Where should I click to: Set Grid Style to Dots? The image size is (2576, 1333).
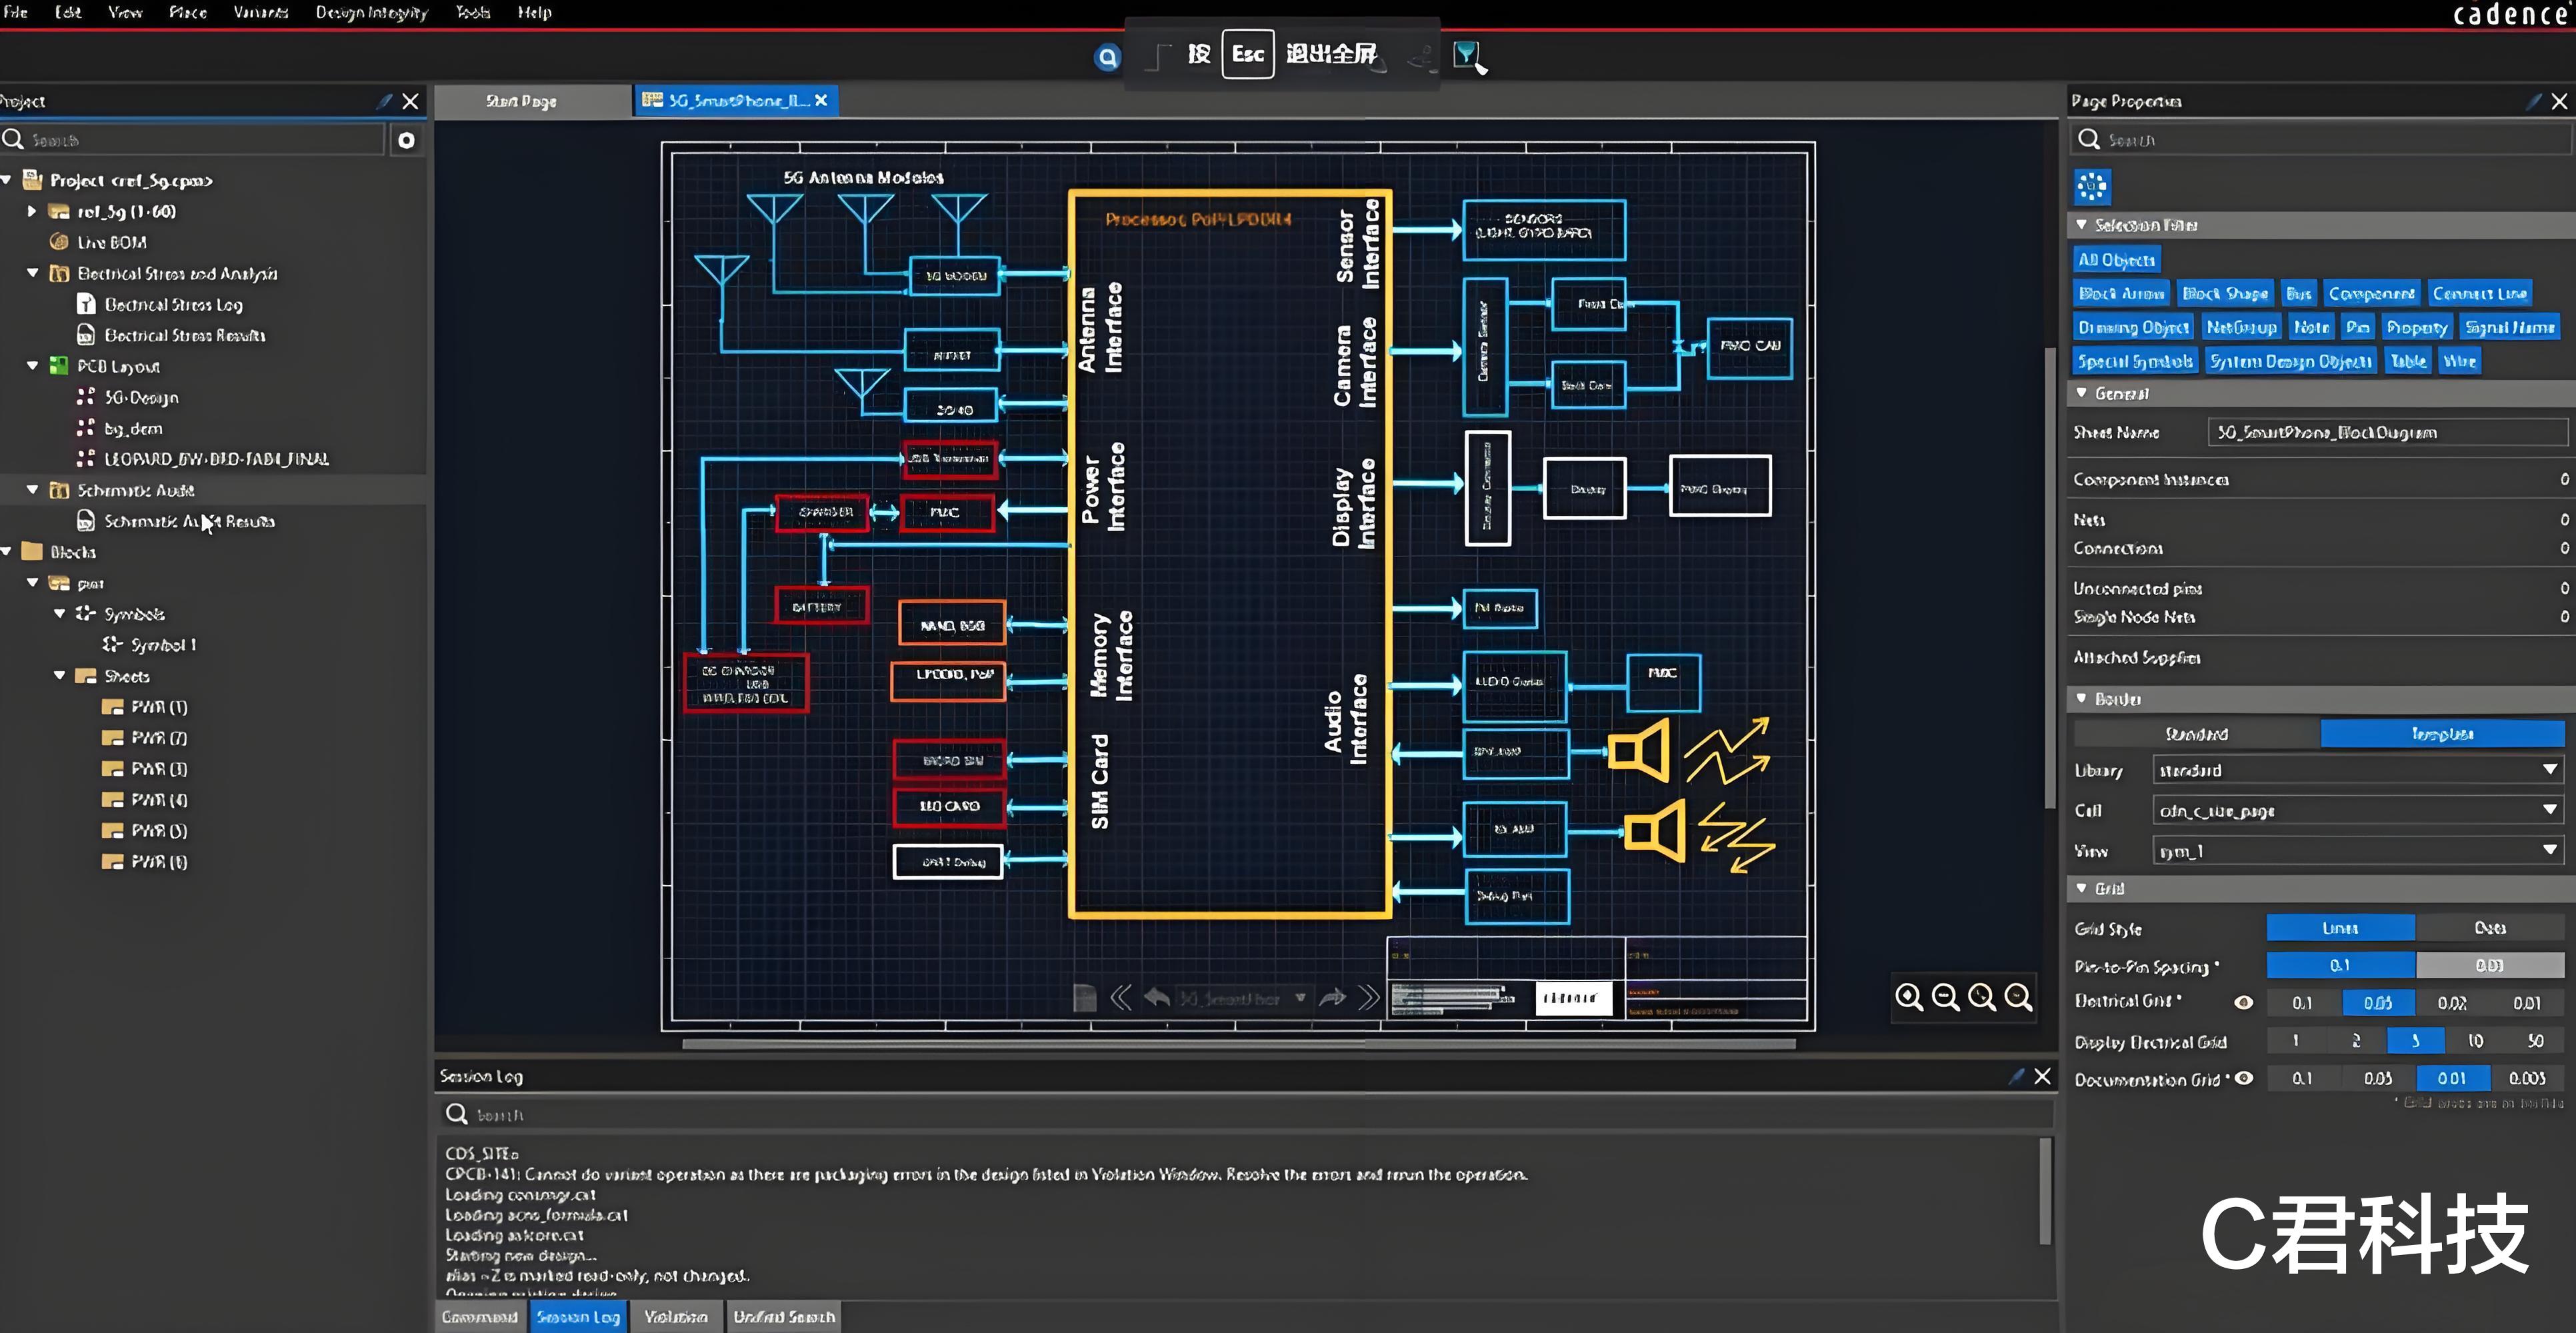pyautogui.click(x=2489, y=928)
